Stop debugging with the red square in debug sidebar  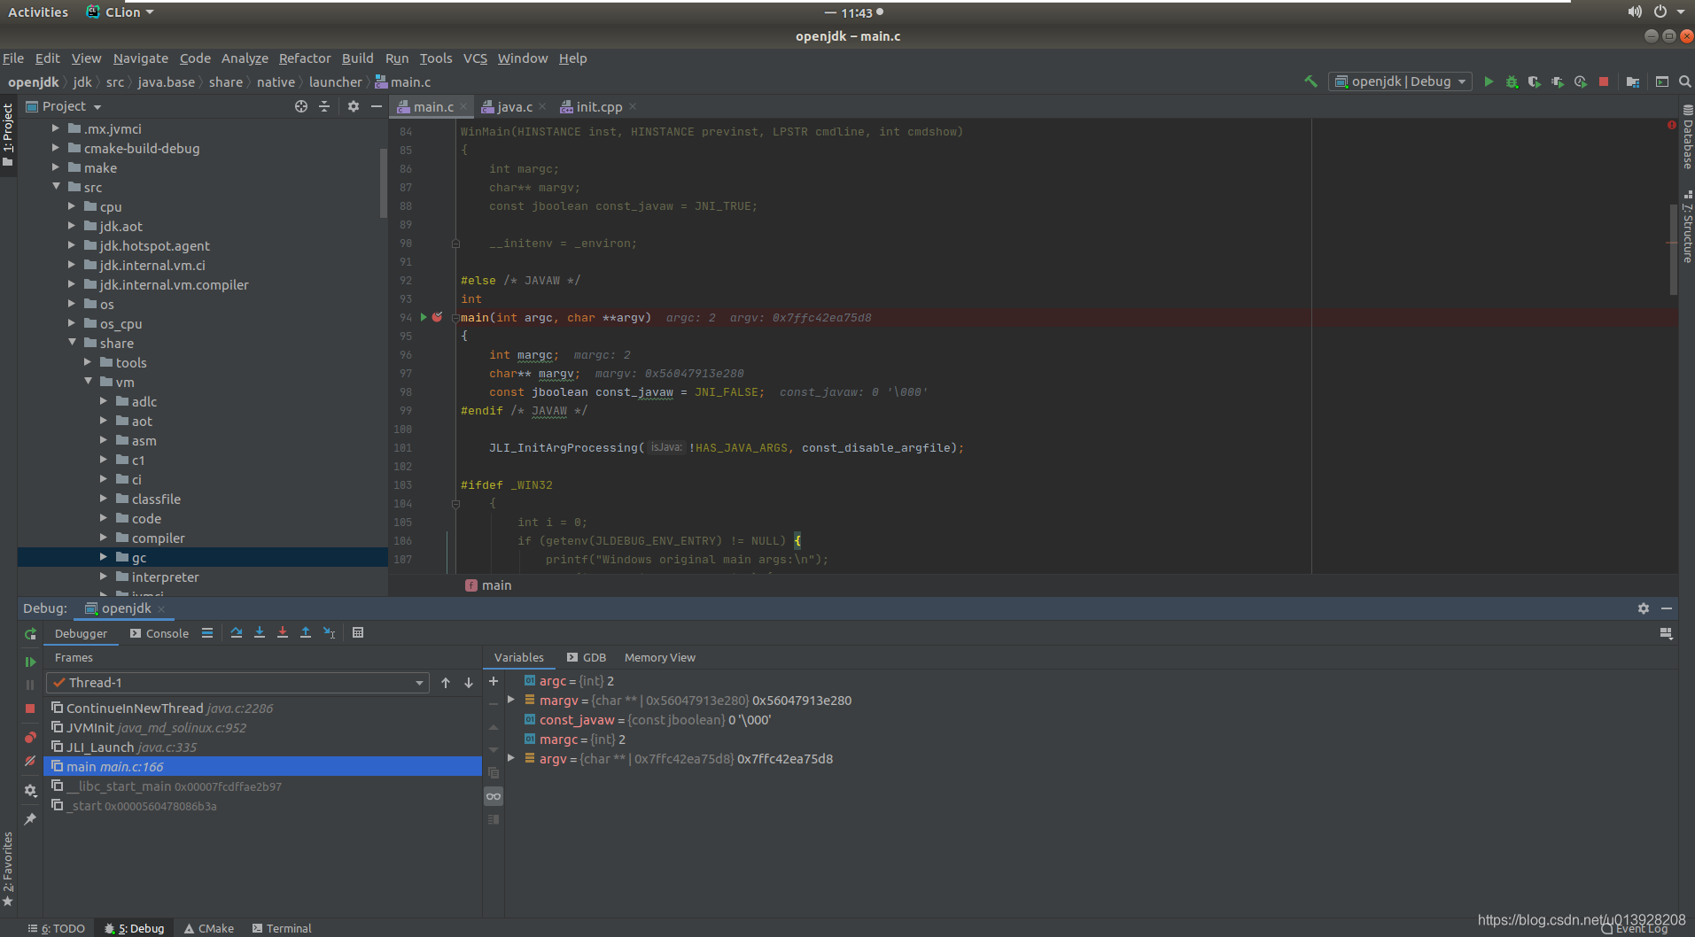pyautogui.click(x=30, y=709)
